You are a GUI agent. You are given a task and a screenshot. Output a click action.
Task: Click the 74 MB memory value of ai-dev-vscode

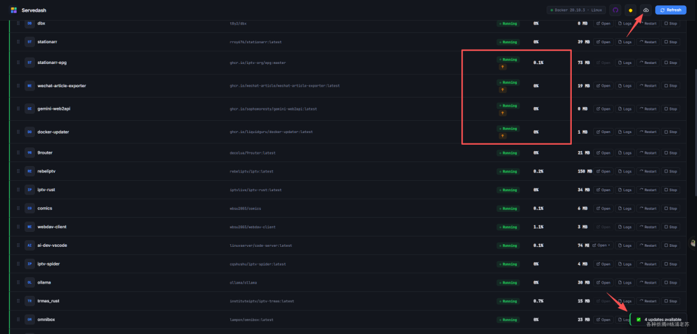tap(583, 245)
